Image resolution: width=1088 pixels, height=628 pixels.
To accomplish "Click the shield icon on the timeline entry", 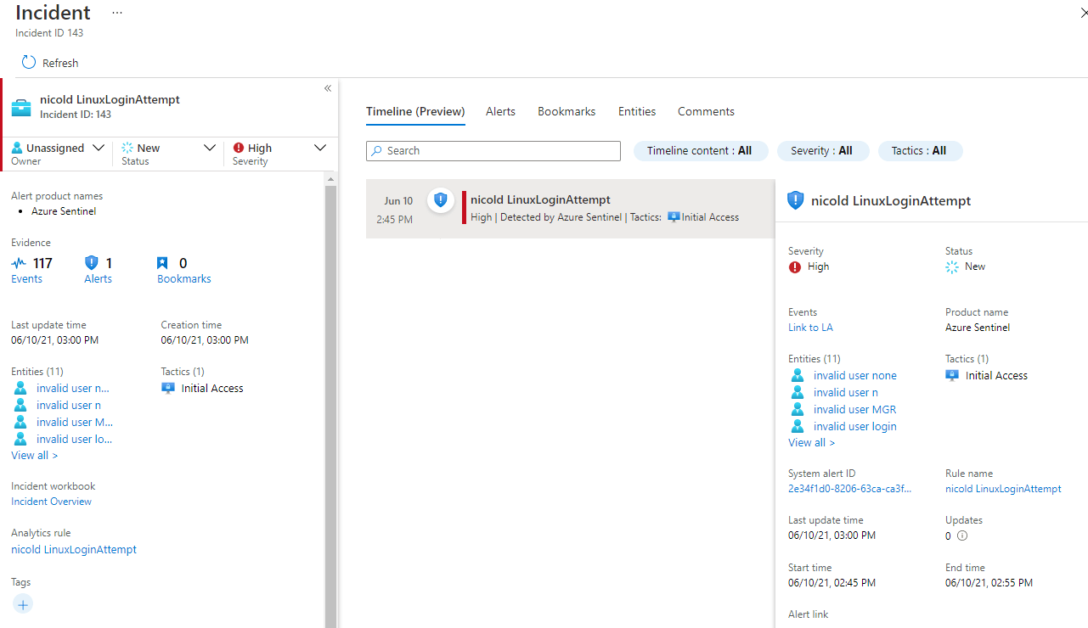I will pyautogui.click(x=440, y=200).
